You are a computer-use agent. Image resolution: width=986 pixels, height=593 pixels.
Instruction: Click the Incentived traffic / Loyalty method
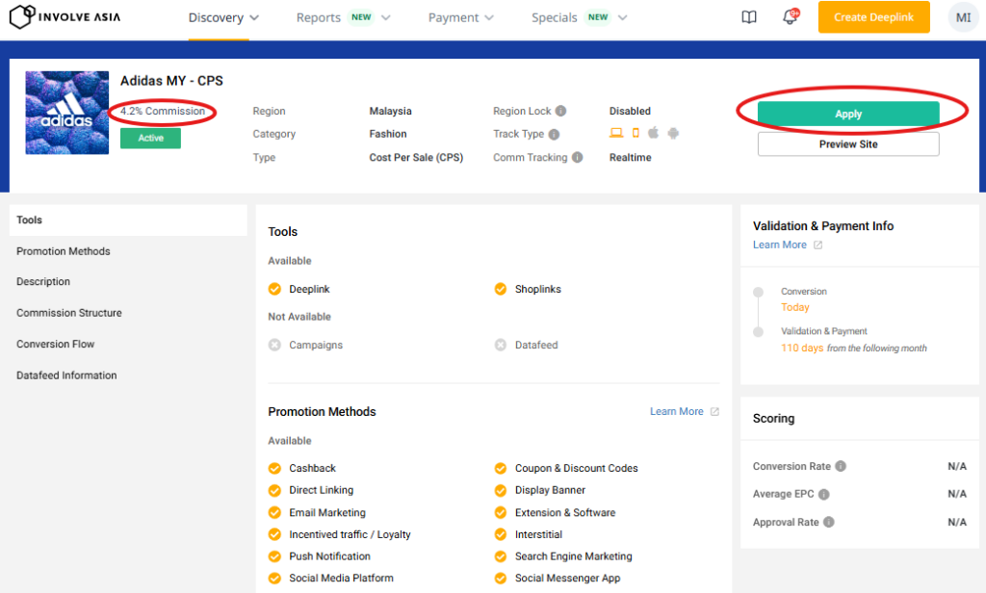pos(350,534)
